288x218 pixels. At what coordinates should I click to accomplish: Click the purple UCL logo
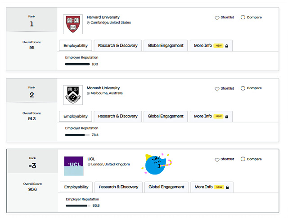tap(73, 166)
